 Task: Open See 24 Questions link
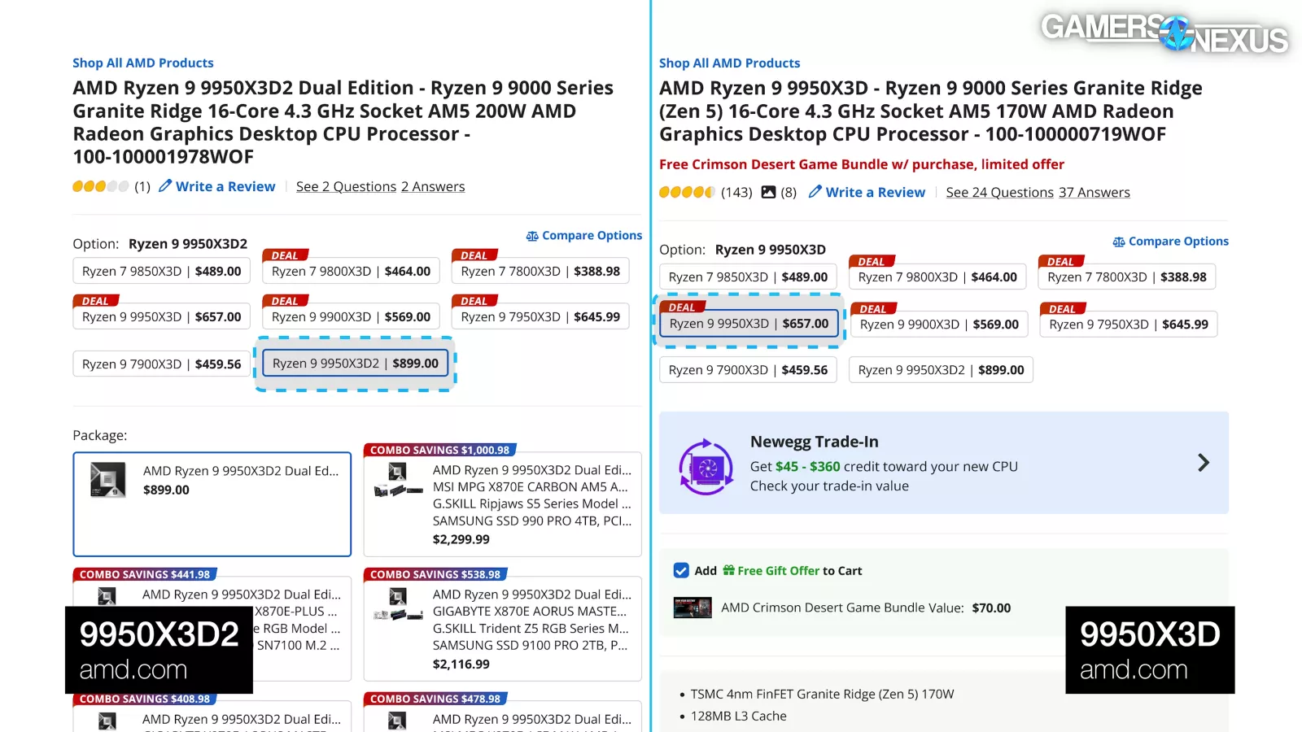tap(999, 193)
